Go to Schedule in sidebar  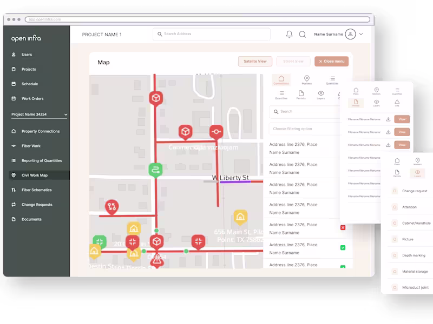pyautogui.click(x=30, y=84)
